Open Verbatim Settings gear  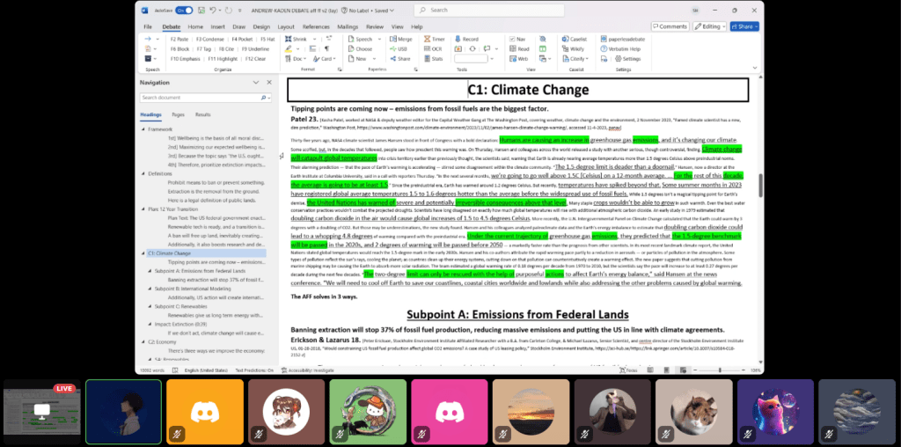click(x=631, y=59)
